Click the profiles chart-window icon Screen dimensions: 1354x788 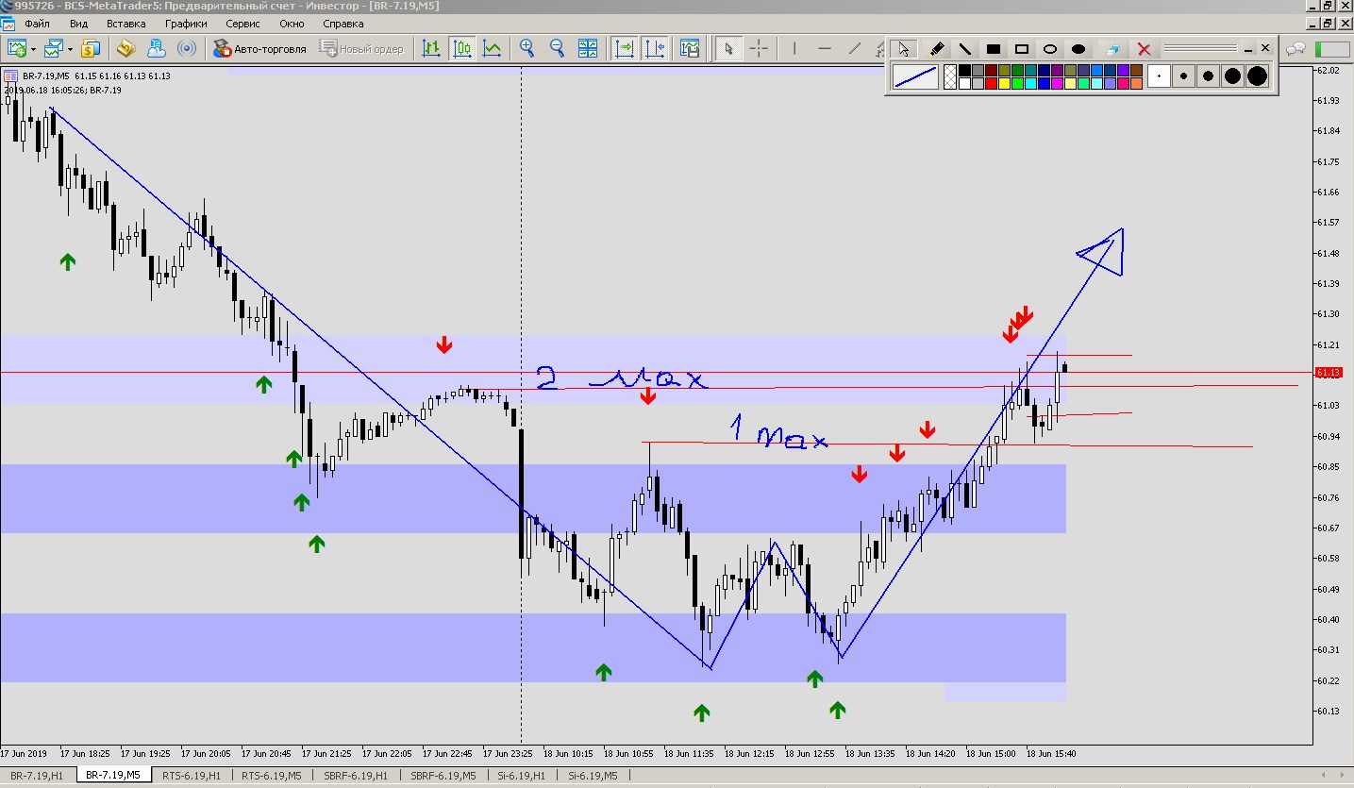coord(53,48)
